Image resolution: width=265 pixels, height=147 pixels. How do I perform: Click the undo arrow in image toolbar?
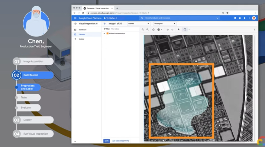pyautogui.click(x=168, y=30)
